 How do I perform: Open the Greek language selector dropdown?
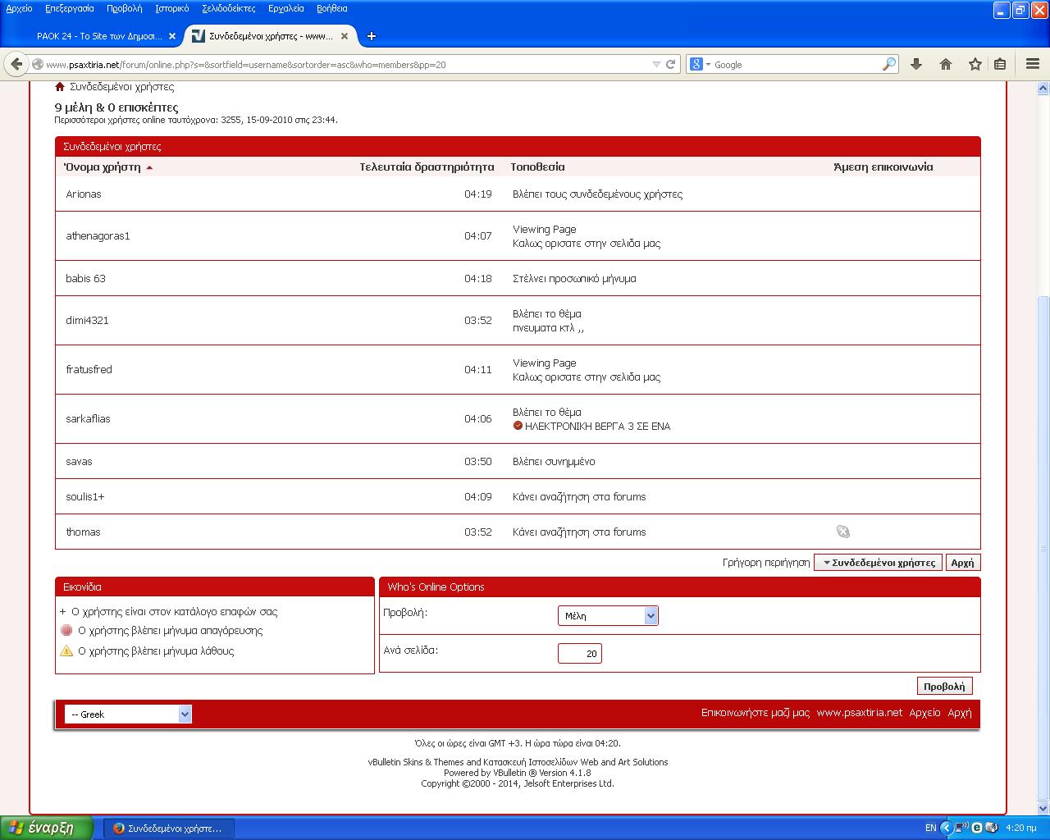pyautogui.click(x=128, y=714)
